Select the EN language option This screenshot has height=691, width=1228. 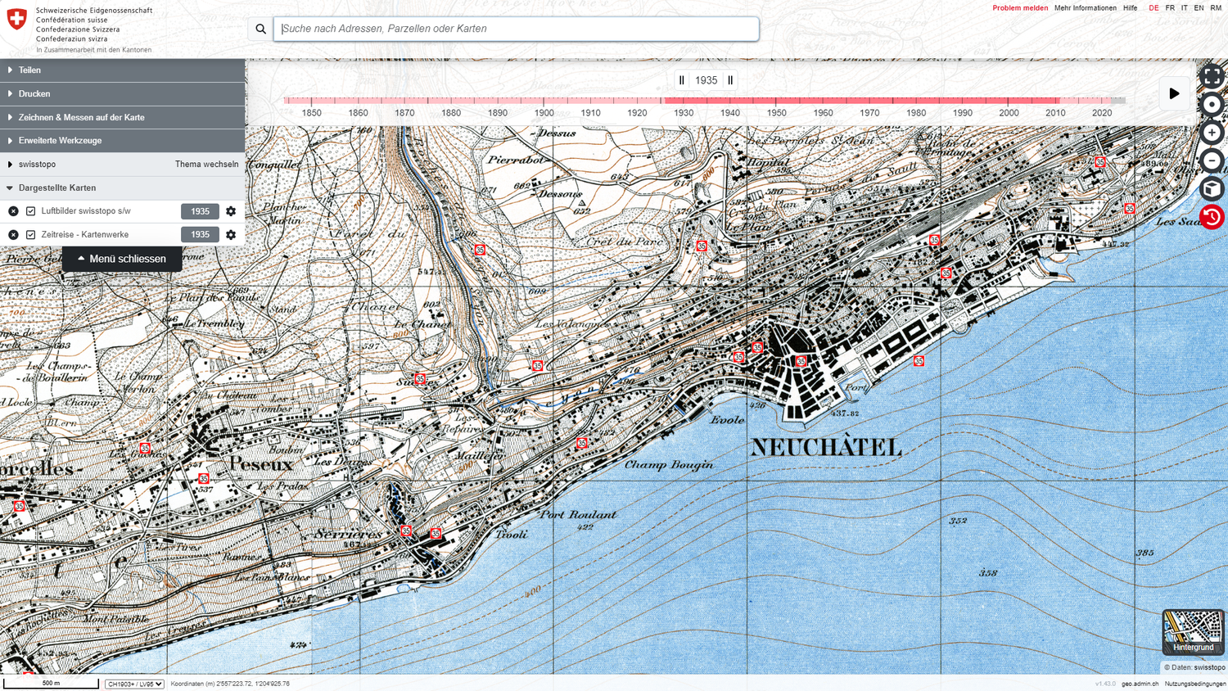[x=1199, y=7]
